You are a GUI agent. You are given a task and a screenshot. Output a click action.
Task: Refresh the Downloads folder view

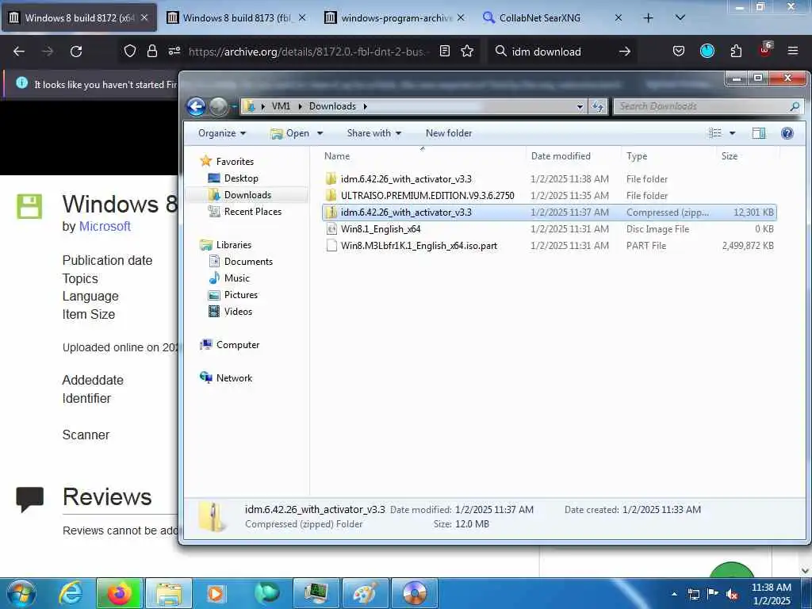598,106
